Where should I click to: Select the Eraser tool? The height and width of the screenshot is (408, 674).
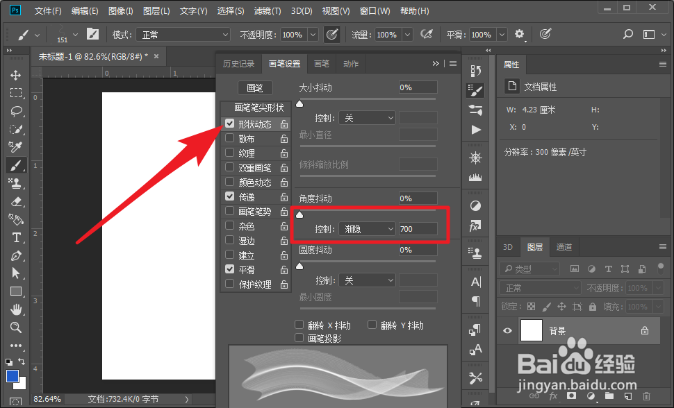tap(15, 201)
